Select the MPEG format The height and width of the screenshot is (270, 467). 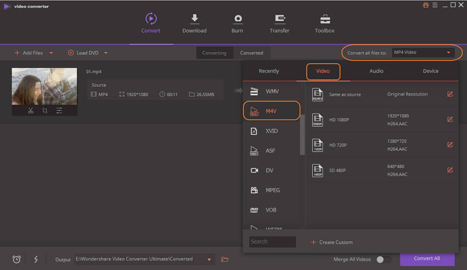point(271,190)
